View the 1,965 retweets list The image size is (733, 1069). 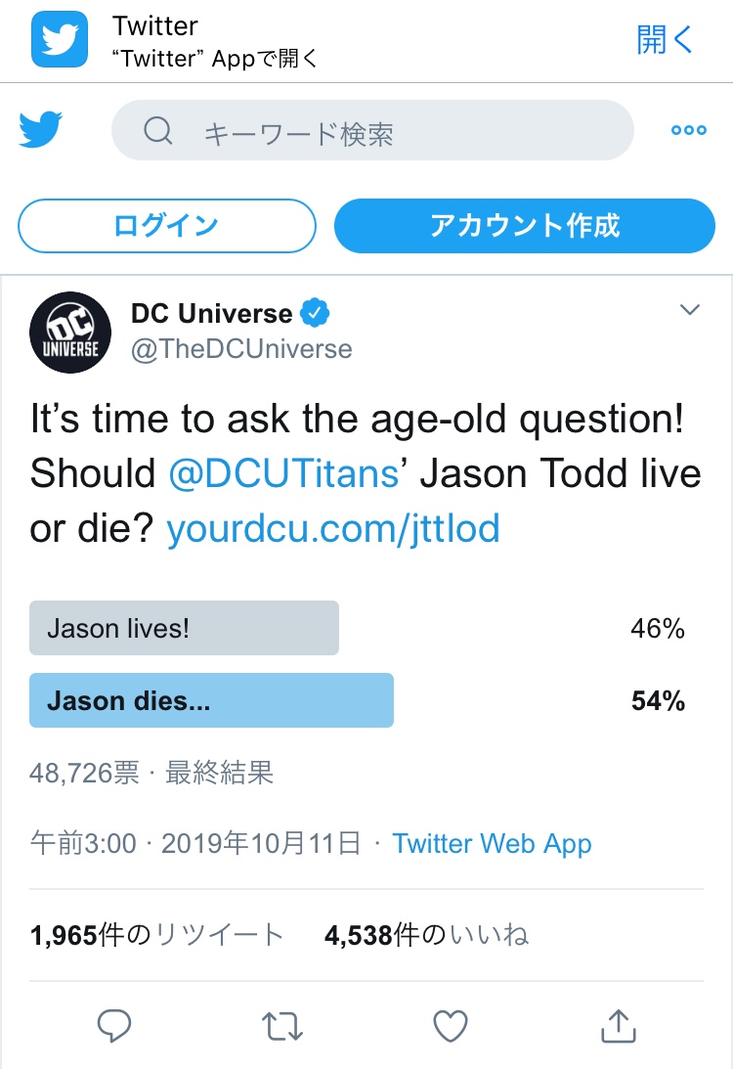(157, 936)
